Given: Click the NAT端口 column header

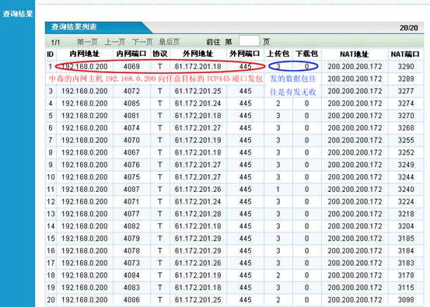Looking at the screenshot, I should point(405,54).
